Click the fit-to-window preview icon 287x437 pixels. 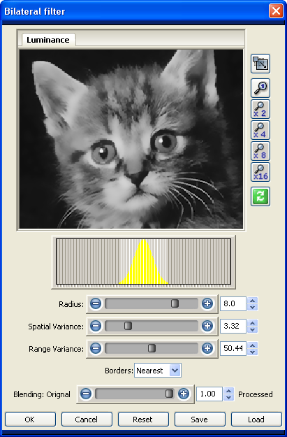click(x=260, y=64)
